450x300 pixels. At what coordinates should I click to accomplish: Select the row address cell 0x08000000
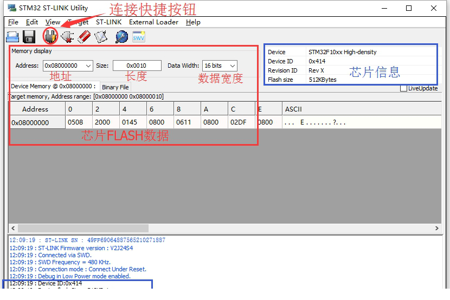37,122
